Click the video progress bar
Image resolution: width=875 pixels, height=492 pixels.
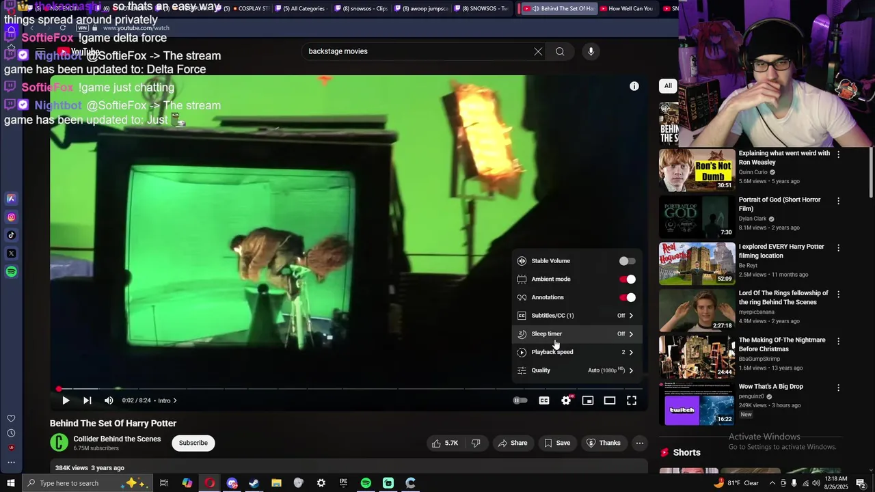click(x=349, y=389)
